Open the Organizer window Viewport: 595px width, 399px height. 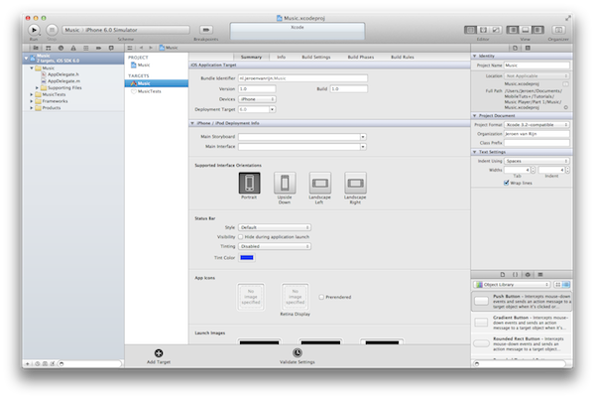(558, 30)
